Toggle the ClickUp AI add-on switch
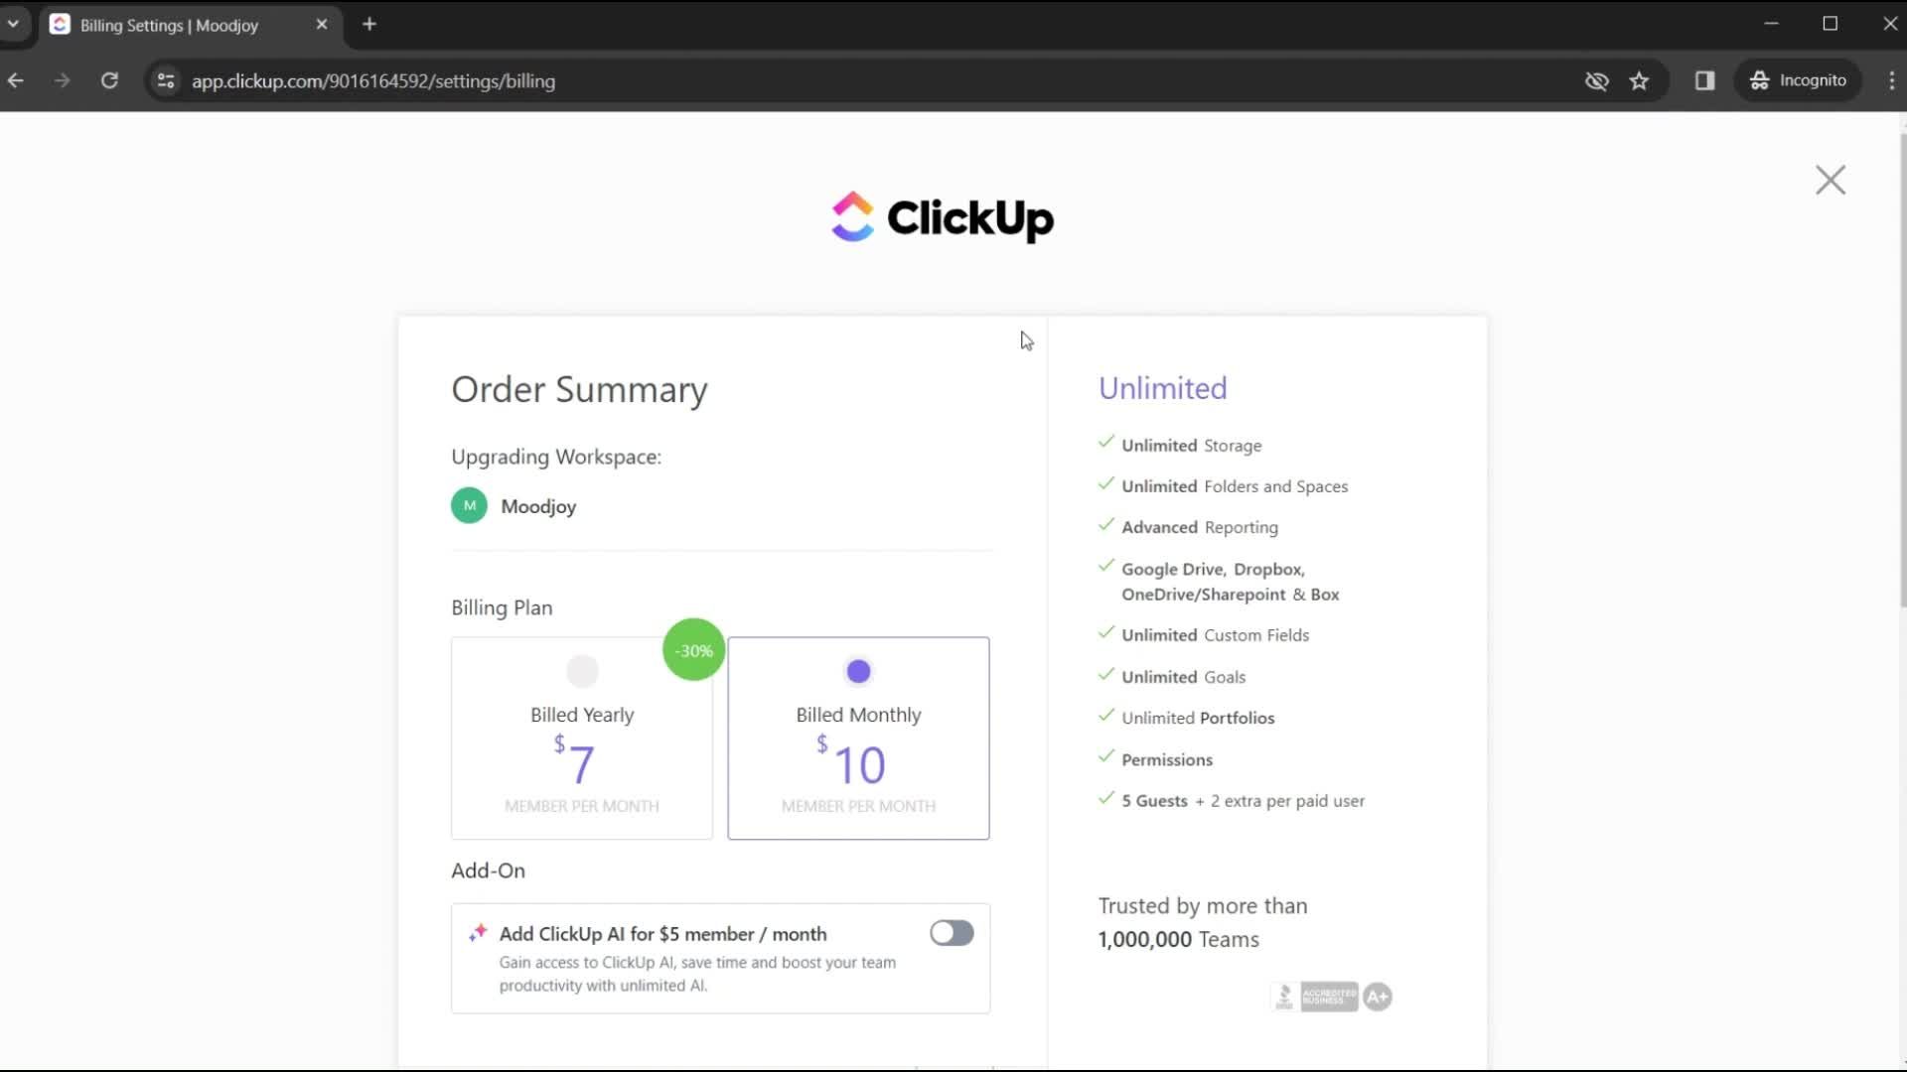Image resolution: width=1907 pixels, height=1072 pixels. click(x=951, y=932)
